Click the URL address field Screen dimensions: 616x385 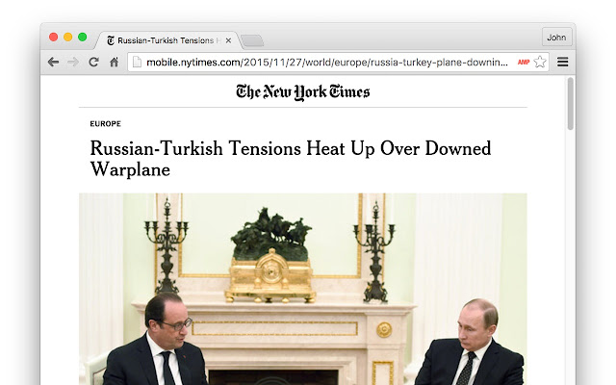tap(326, 62)
